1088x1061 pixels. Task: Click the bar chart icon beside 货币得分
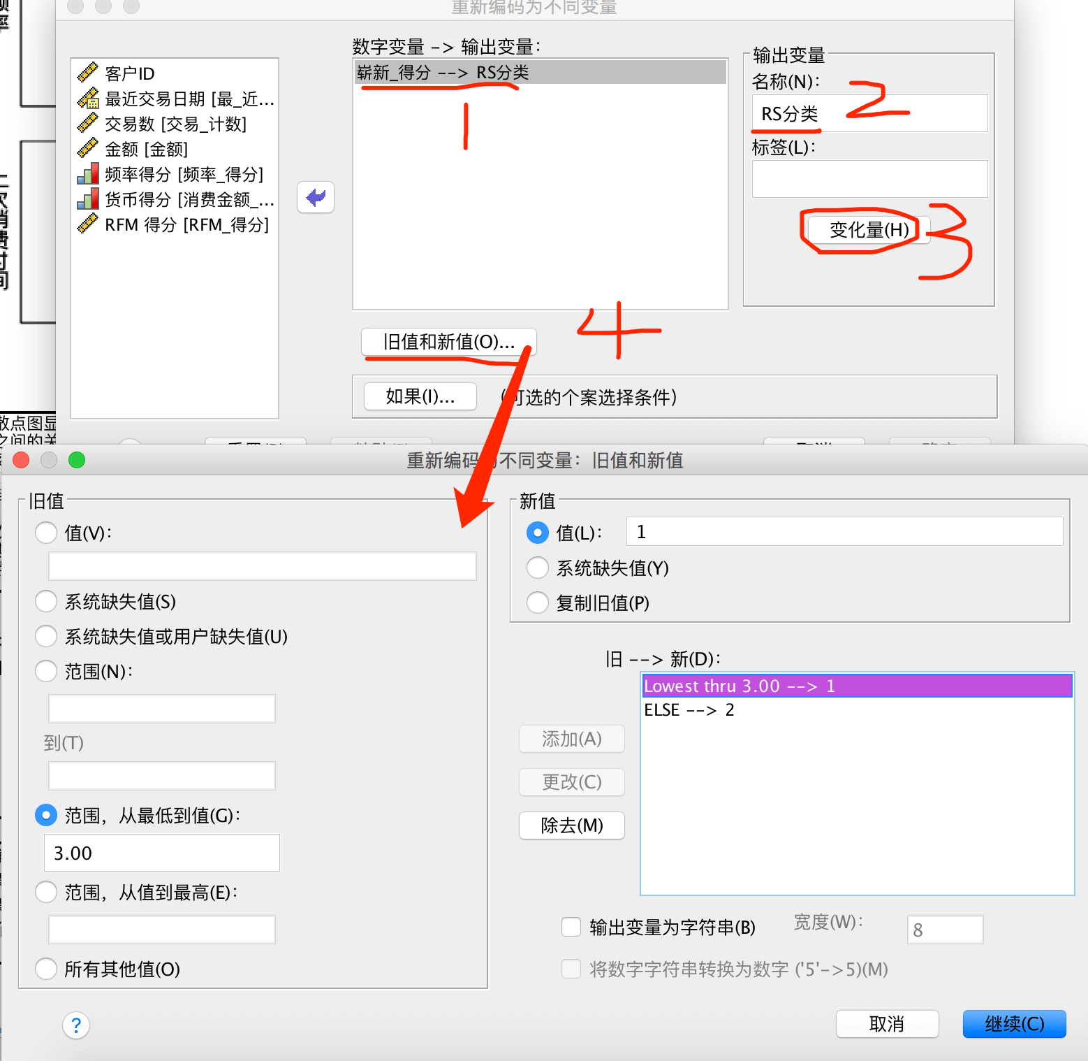point(87,199)
